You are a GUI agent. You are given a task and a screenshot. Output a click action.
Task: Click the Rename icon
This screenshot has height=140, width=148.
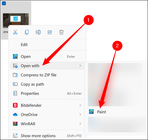point(38,32)
